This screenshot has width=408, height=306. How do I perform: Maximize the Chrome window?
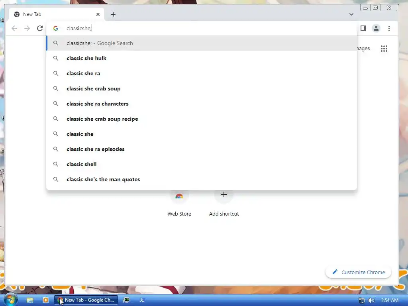coord(375,8)
